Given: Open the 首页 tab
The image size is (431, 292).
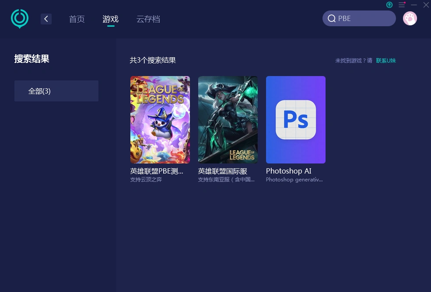Looking at the screenshot, I should [77, 19].
